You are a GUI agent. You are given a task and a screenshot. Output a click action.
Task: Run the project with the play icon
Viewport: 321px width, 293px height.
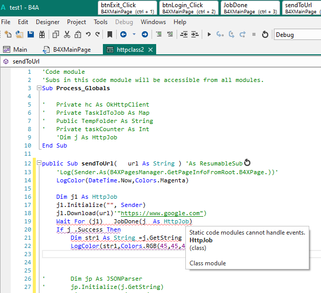point(209,34)
